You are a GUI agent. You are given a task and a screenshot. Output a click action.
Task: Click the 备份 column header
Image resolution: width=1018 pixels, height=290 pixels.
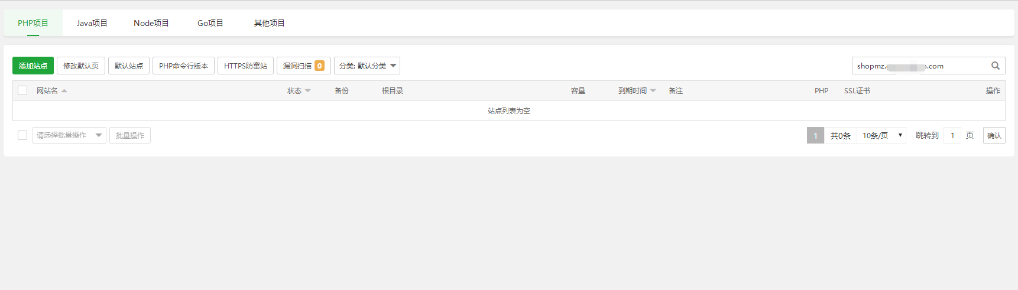pos(342,90)
